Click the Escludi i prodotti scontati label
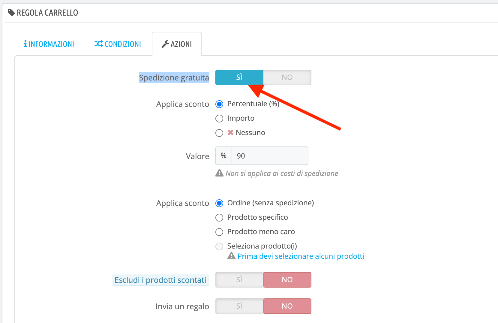The image size is (498, 323). tap(160, 280)
